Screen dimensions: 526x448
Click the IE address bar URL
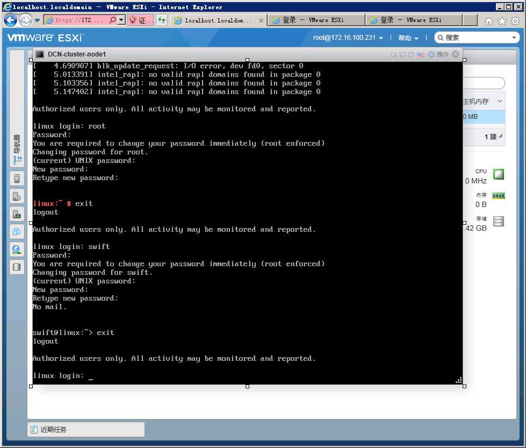click(x=79, y=20)
